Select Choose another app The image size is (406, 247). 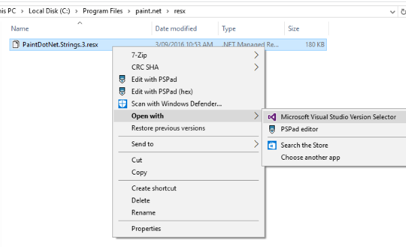click(x=334, y=158)
